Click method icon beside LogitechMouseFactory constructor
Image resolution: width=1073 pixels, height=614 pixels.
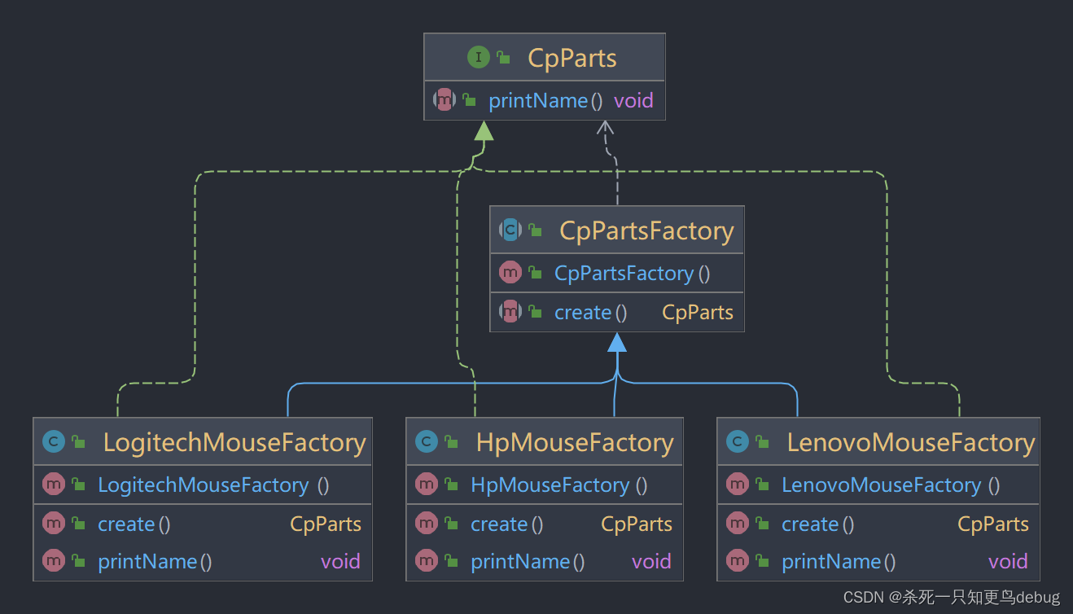point(54,485)
